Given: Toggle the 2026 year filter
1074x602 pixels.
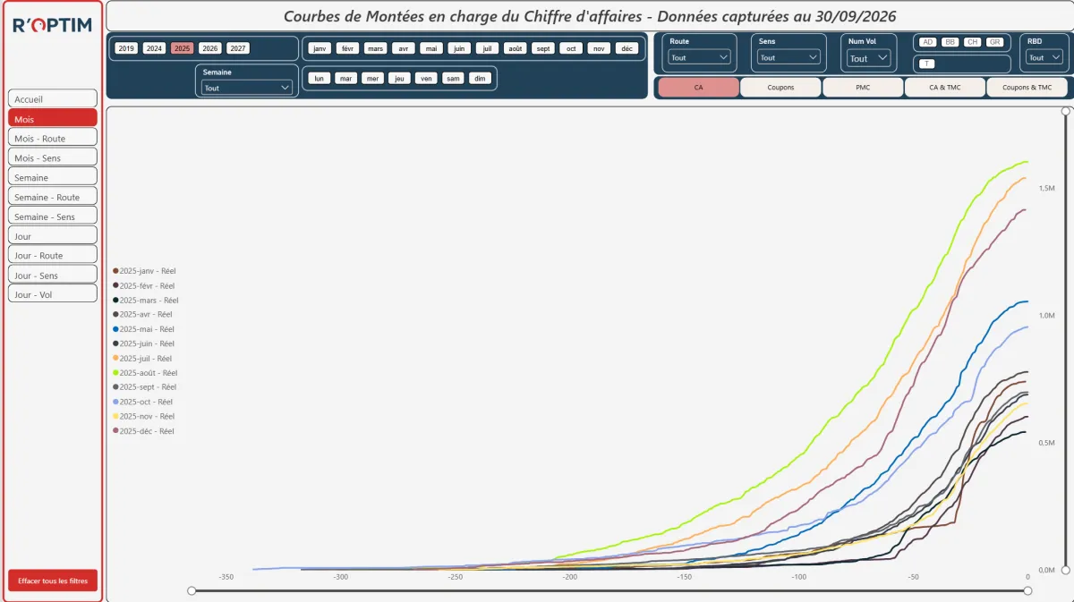Looking at the screenshot, I should coord(210,48).
